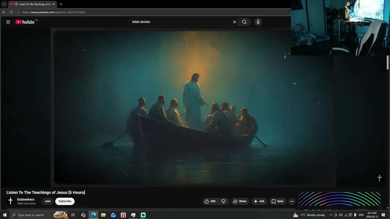Open the rainbow waves sidebar thumbnail
The height and width of the screenshot is (219, 390).
click(339, 199)
